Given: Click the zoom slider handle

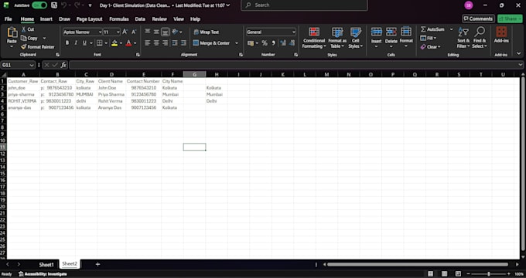Looking at the screenshot, I should [489, 274].
